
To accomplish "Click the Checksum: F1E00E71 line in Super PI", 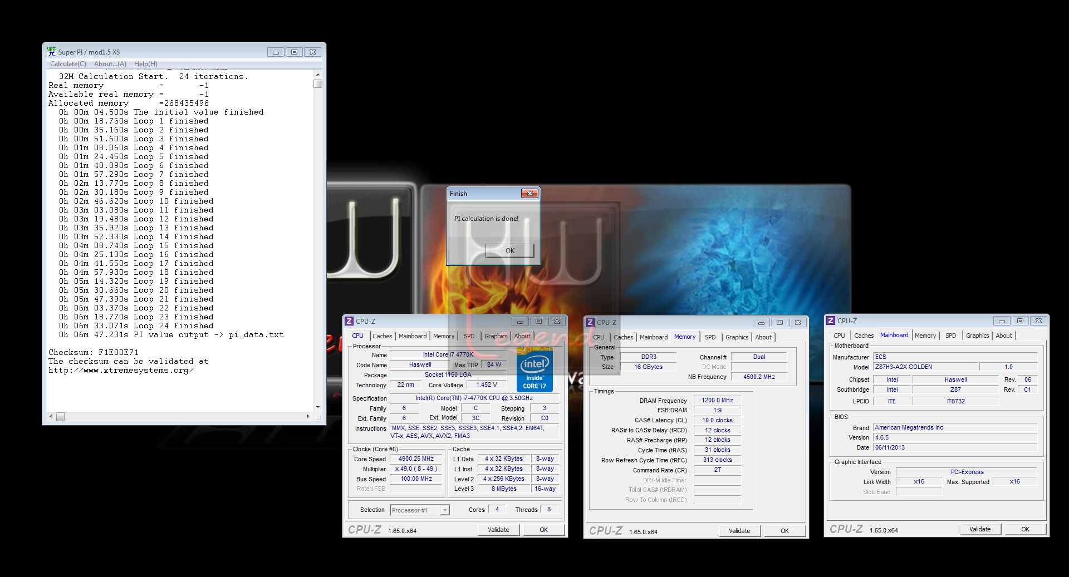I will [94, 352].
